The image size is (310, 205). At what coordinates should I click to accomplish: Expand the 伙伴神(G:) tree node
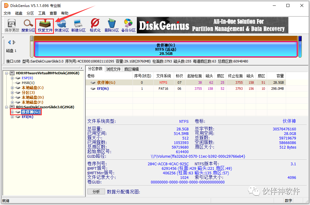pyautogui.click(x=12, y=112)
